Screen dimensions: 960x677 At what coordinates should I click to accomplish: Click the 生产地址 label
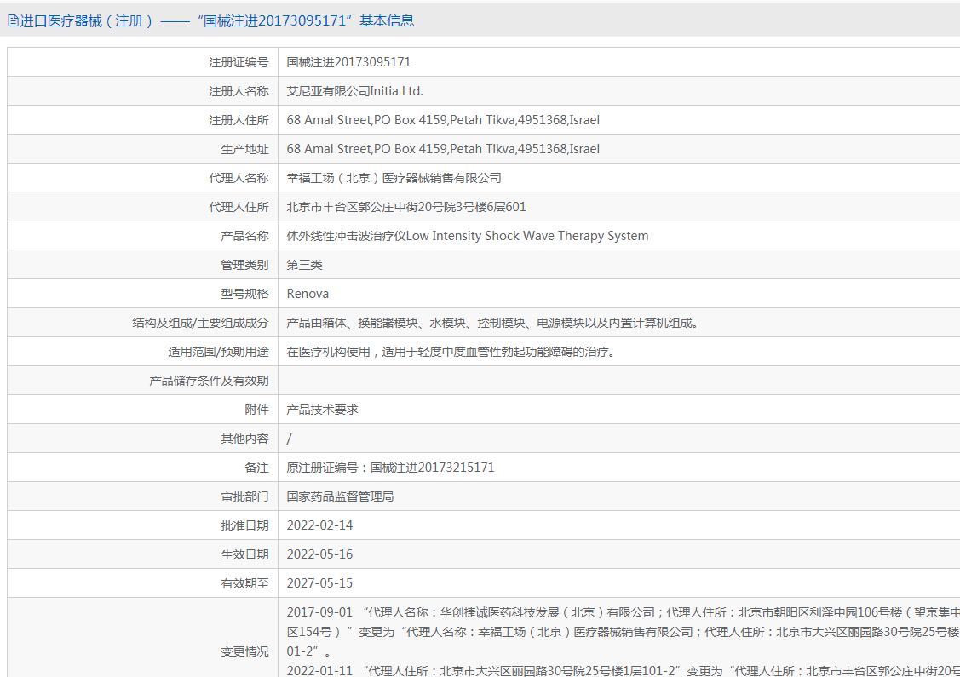point(244,149)
